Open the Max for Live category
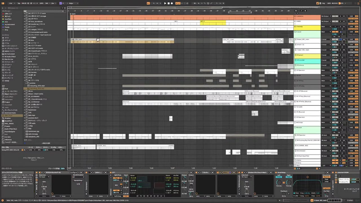This screenshot has height=203, width=361. pyautogui.click(x=9, y=59)
